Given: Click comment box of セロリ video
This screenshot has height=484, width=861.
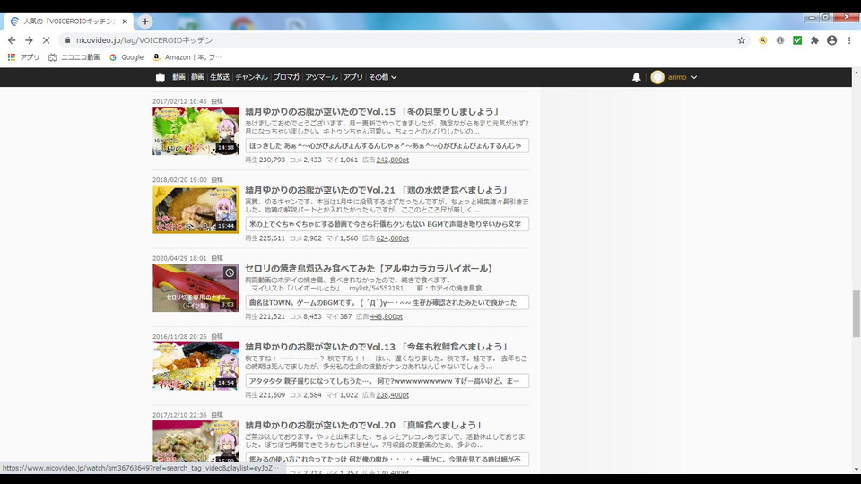Looking at the screenshot, I should coord(387,302).
